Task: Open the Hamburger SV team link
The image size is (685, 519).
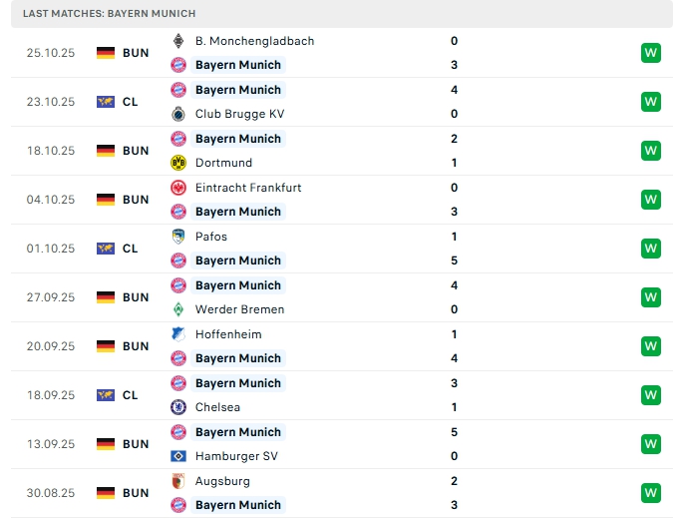Action: pos(236,456)
